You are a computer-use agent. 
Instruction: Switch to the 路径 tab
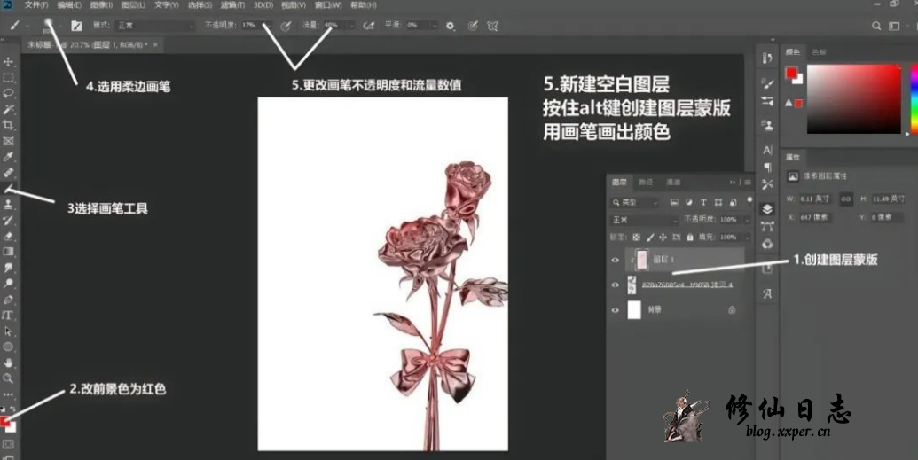click(x=647, y=182)
